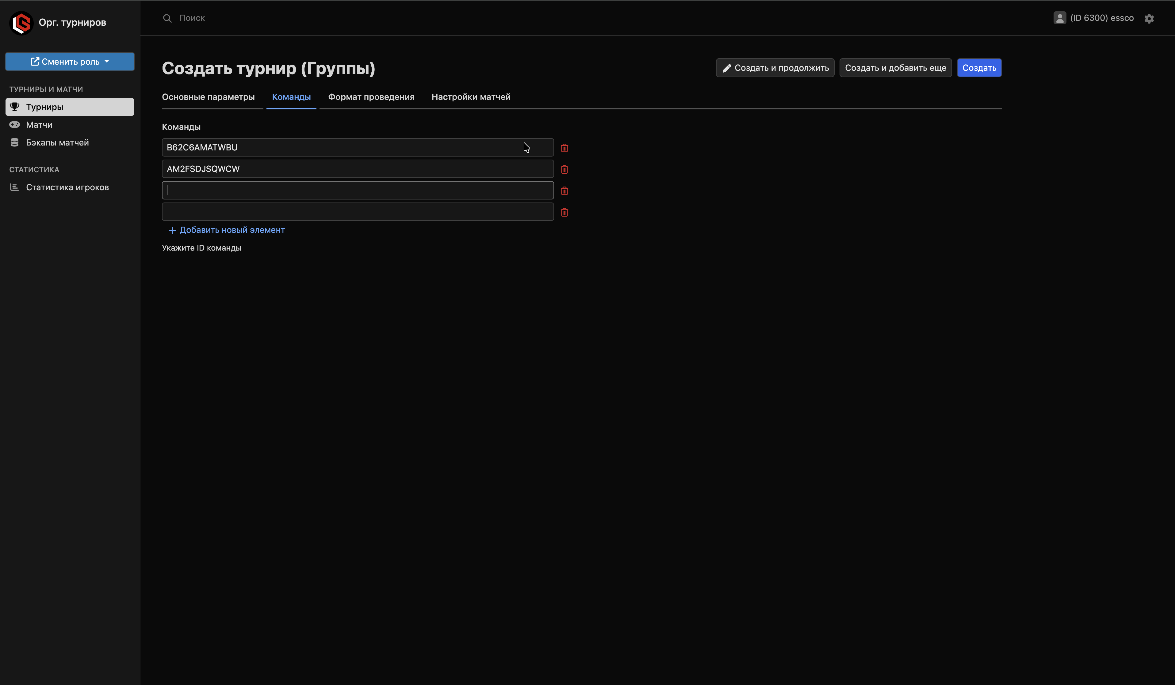
Task: Switch to Основные параметры tab
Action: pyautogui.click(x=208, y=97)
